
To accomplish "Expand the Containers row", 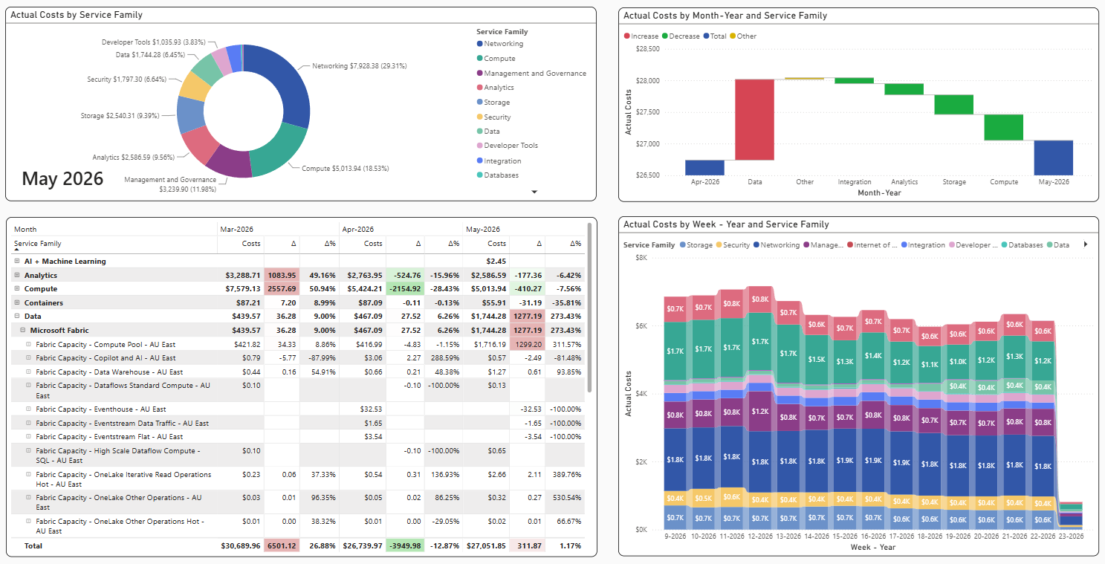I will 16,303.
